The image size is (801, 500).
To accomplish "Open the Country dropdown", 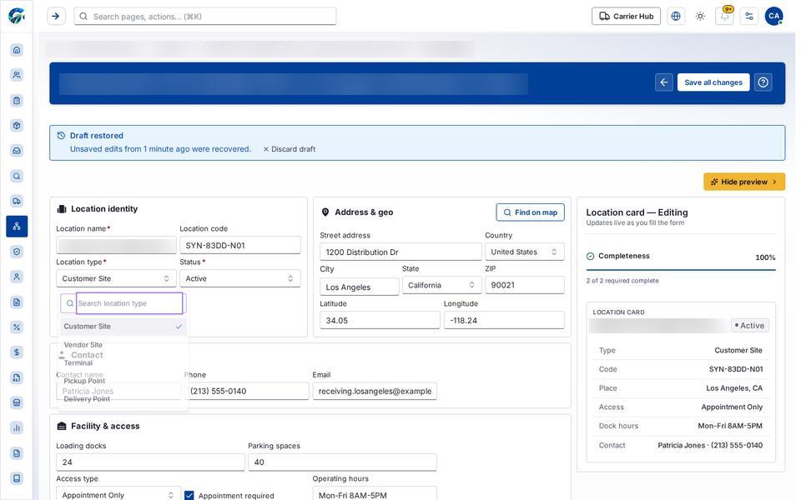I will click(x=524, y=252).
